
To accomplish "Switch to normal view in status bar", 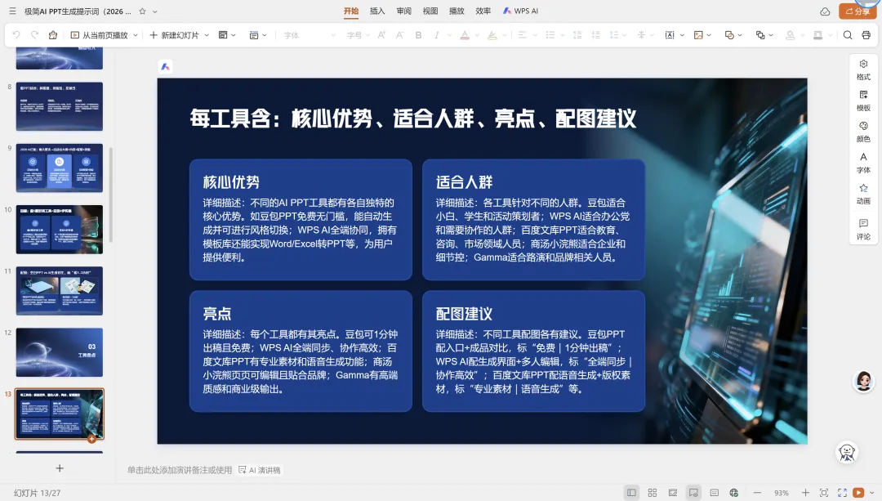I will tap(631, 493).
